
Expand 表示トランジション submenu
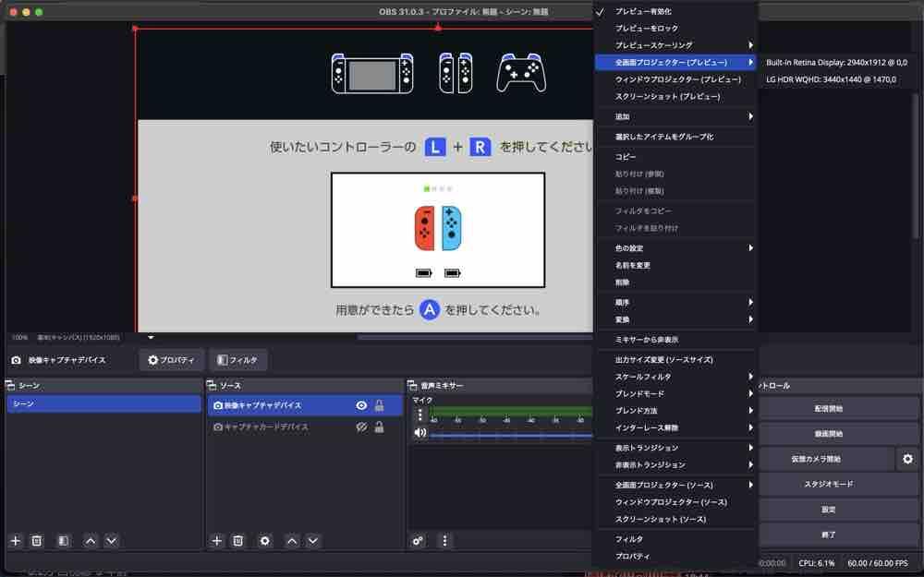(x=675, y=448)
